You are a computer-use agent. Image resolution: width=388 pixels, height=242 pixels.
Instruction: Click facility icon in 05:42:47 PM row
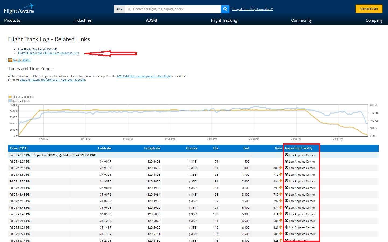tap(287, 168)
